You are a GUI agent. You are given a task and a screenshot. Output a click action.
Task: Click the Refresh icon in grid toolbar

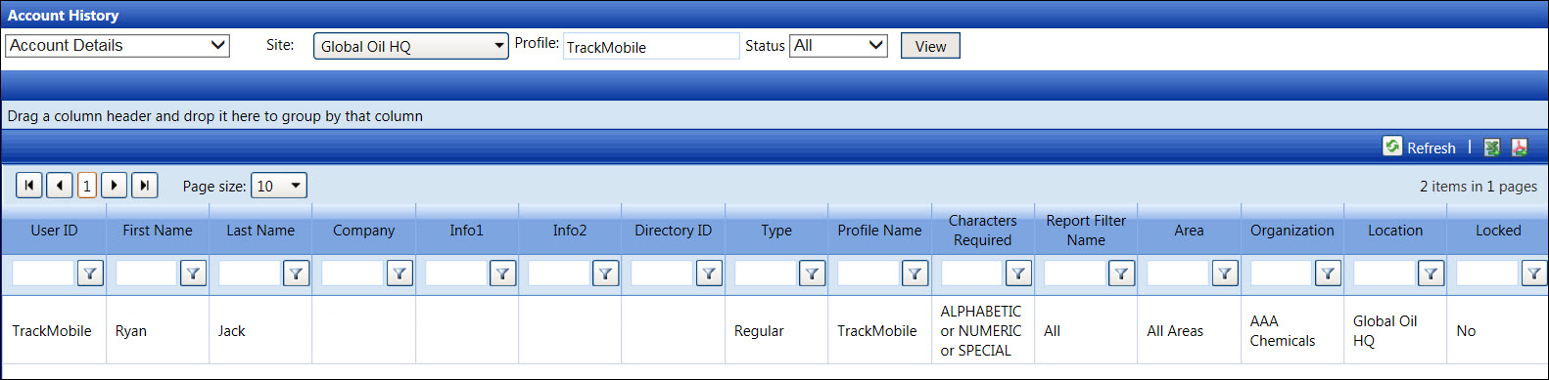[x=1391, y=147]
